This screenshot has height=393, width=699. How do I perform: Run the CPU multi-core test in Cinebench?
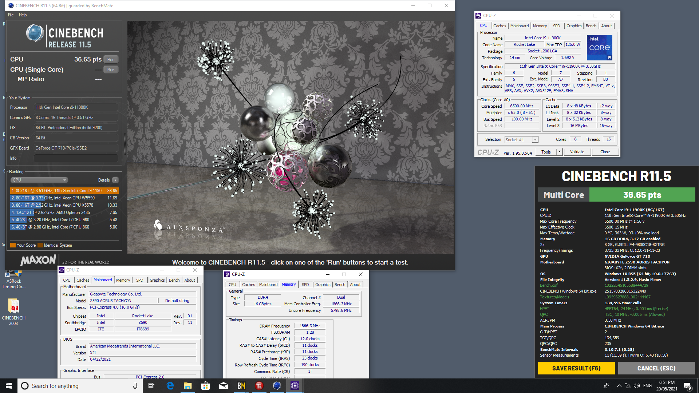pos(111,60)
